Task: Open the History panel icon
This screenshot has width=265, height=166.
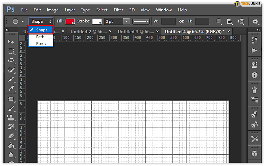Action: (x=254, y=41)
